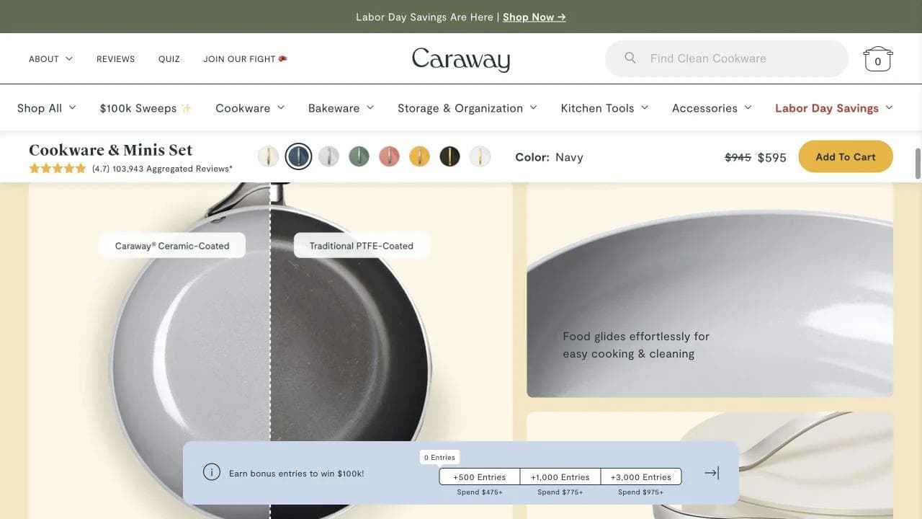Expand Labor Day Savings menu

tap(834, 108)
